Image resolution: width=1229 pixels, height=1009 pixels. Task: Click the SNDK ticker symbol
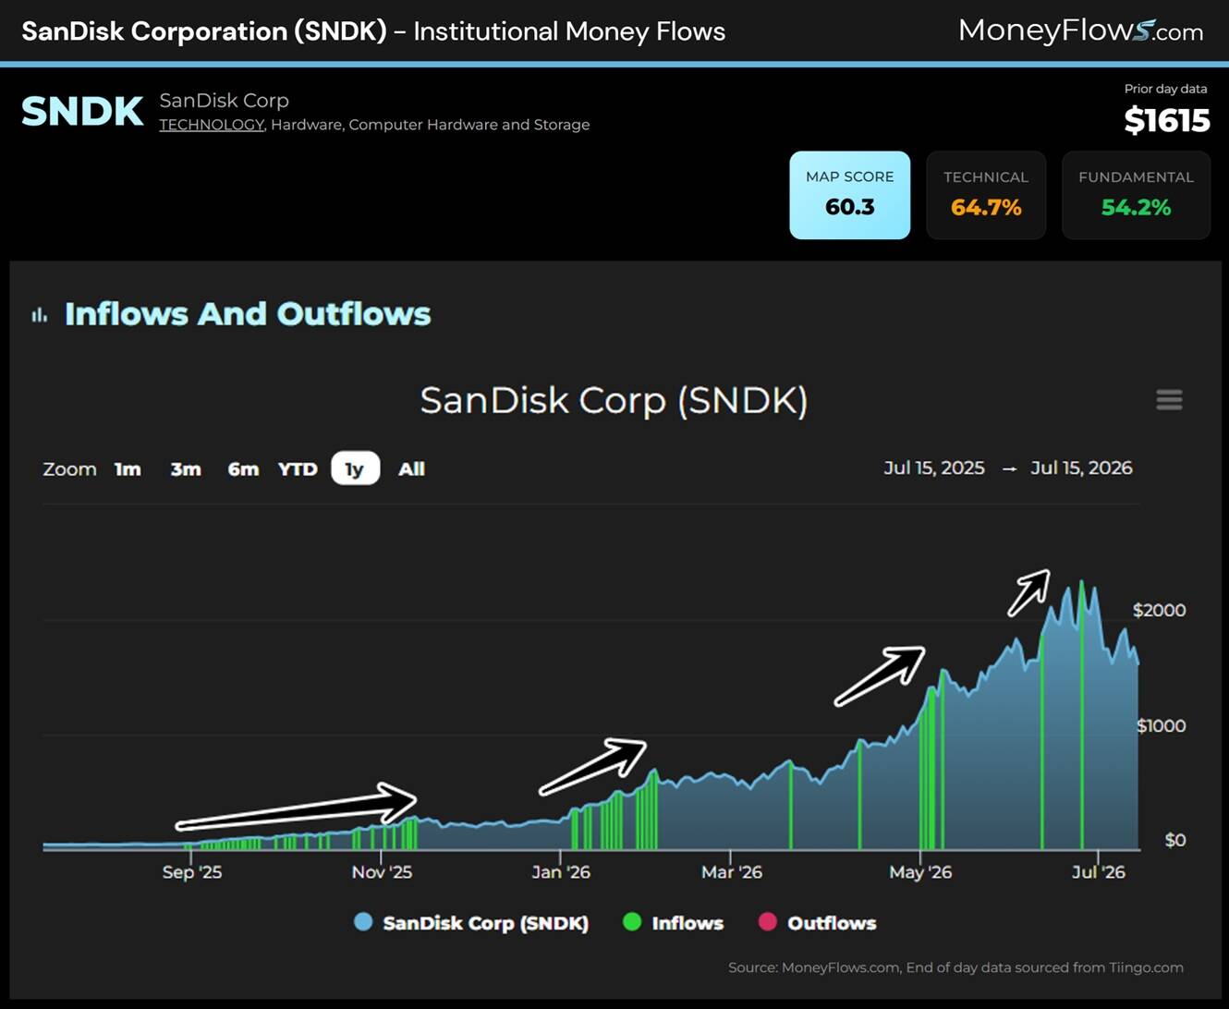(82, 112)
